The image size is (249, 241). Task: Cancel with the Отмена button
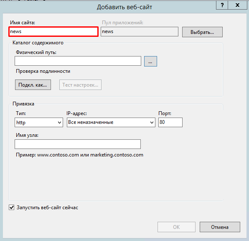pos(220,227)
